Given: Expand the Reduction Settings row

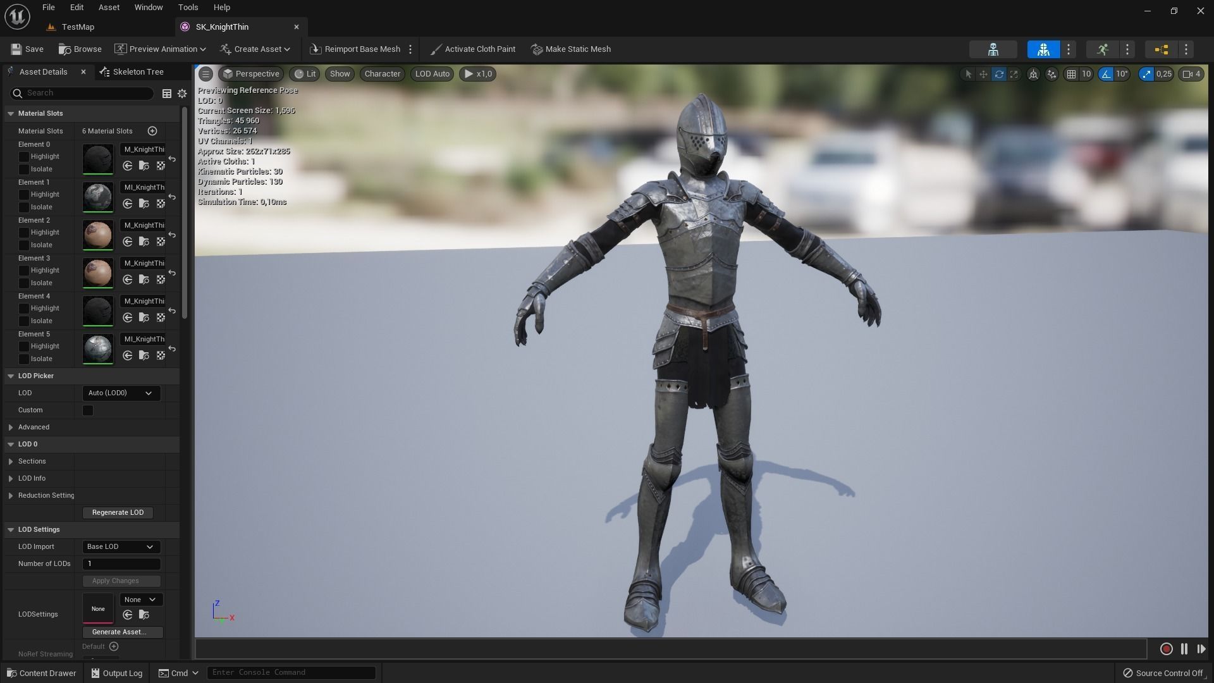Looking at the screenshot, I should pos(11,496).
